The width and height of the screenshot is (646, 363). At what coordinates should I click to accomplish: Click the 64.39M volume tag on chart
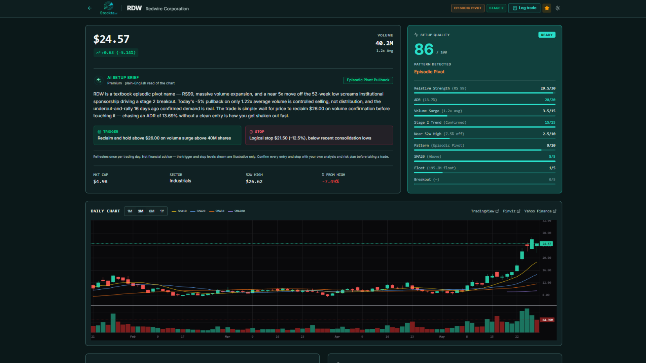click(x=547, y=320)
